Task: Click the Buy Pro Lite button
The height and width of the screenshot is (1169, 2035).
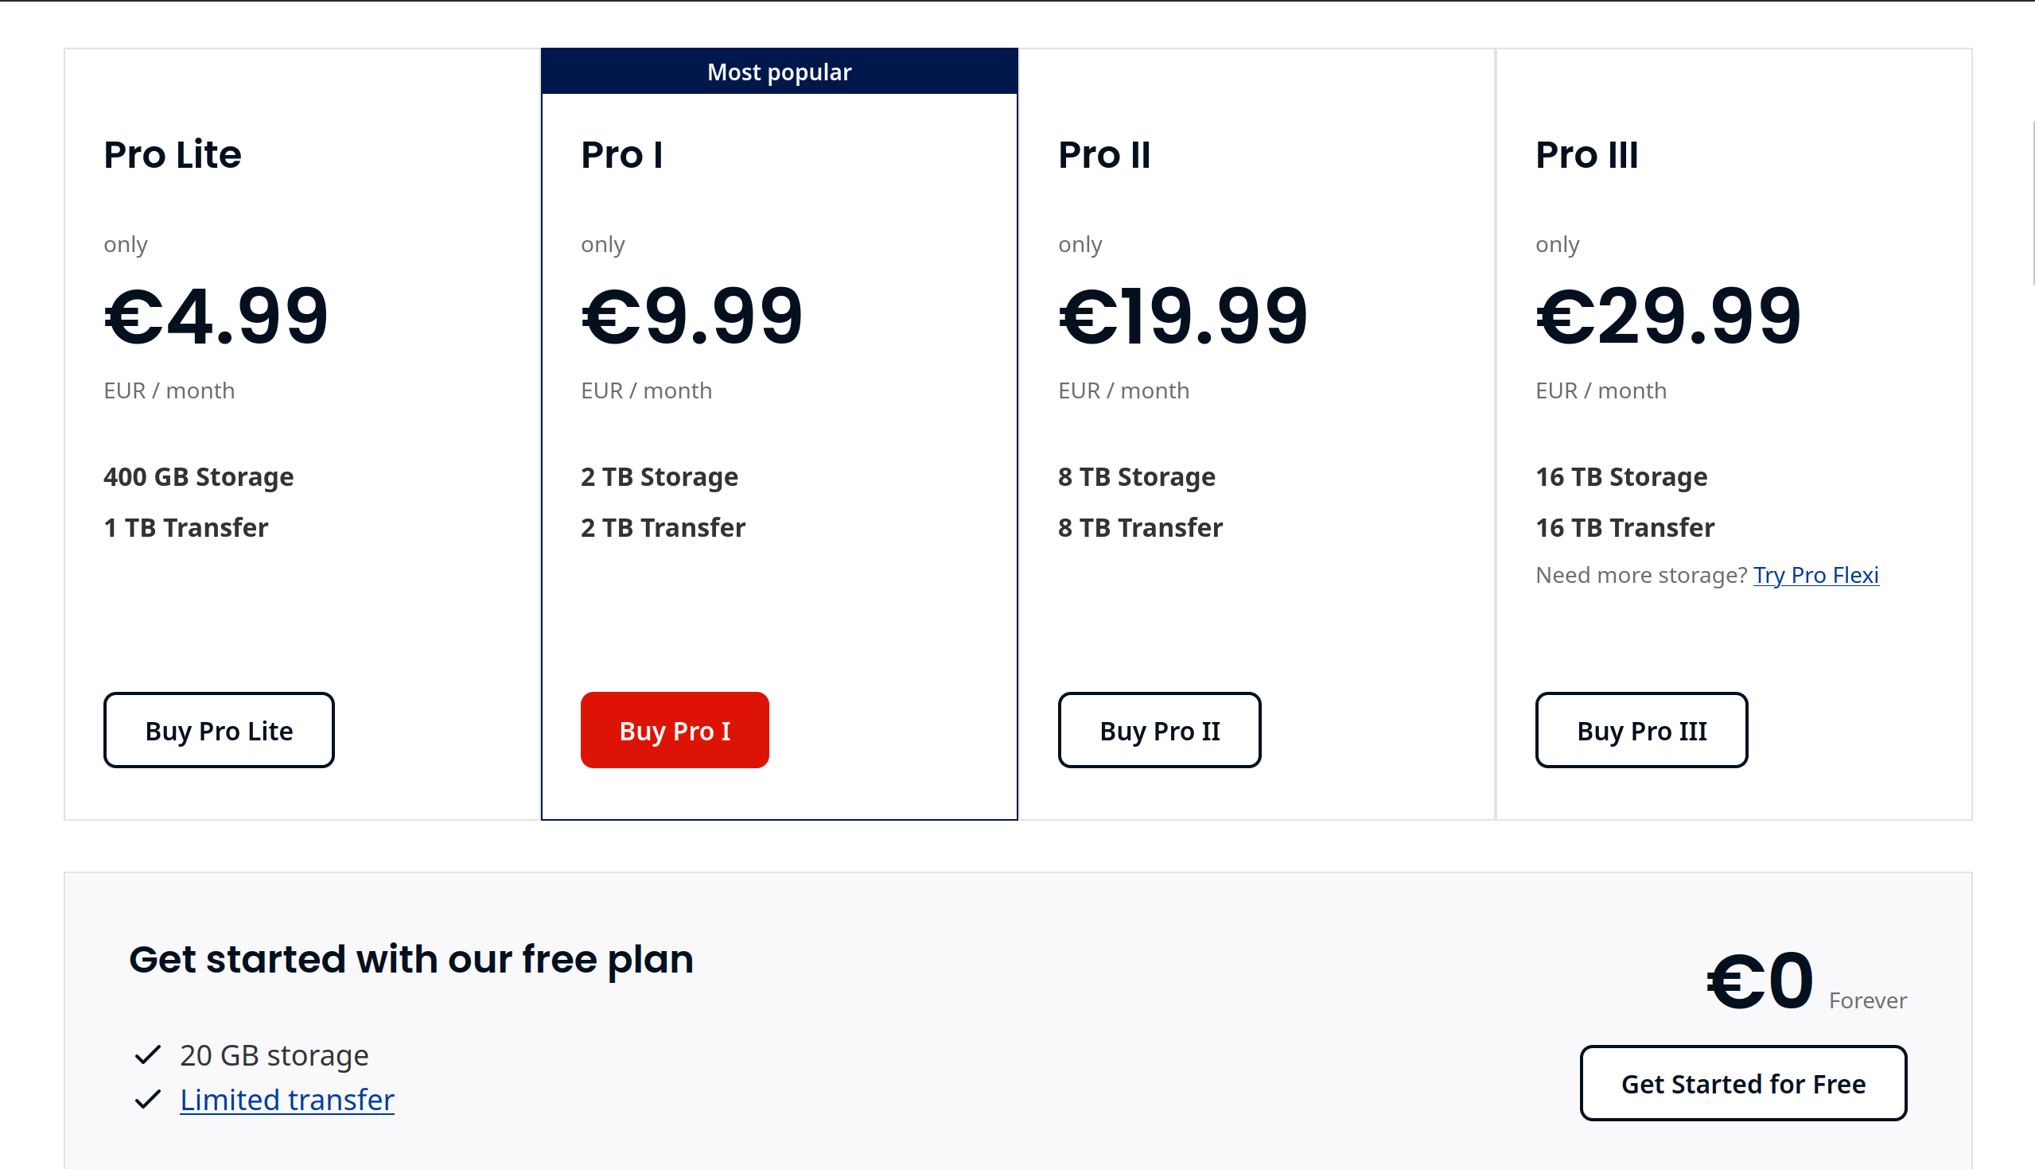Action: (x=219, y=730)
